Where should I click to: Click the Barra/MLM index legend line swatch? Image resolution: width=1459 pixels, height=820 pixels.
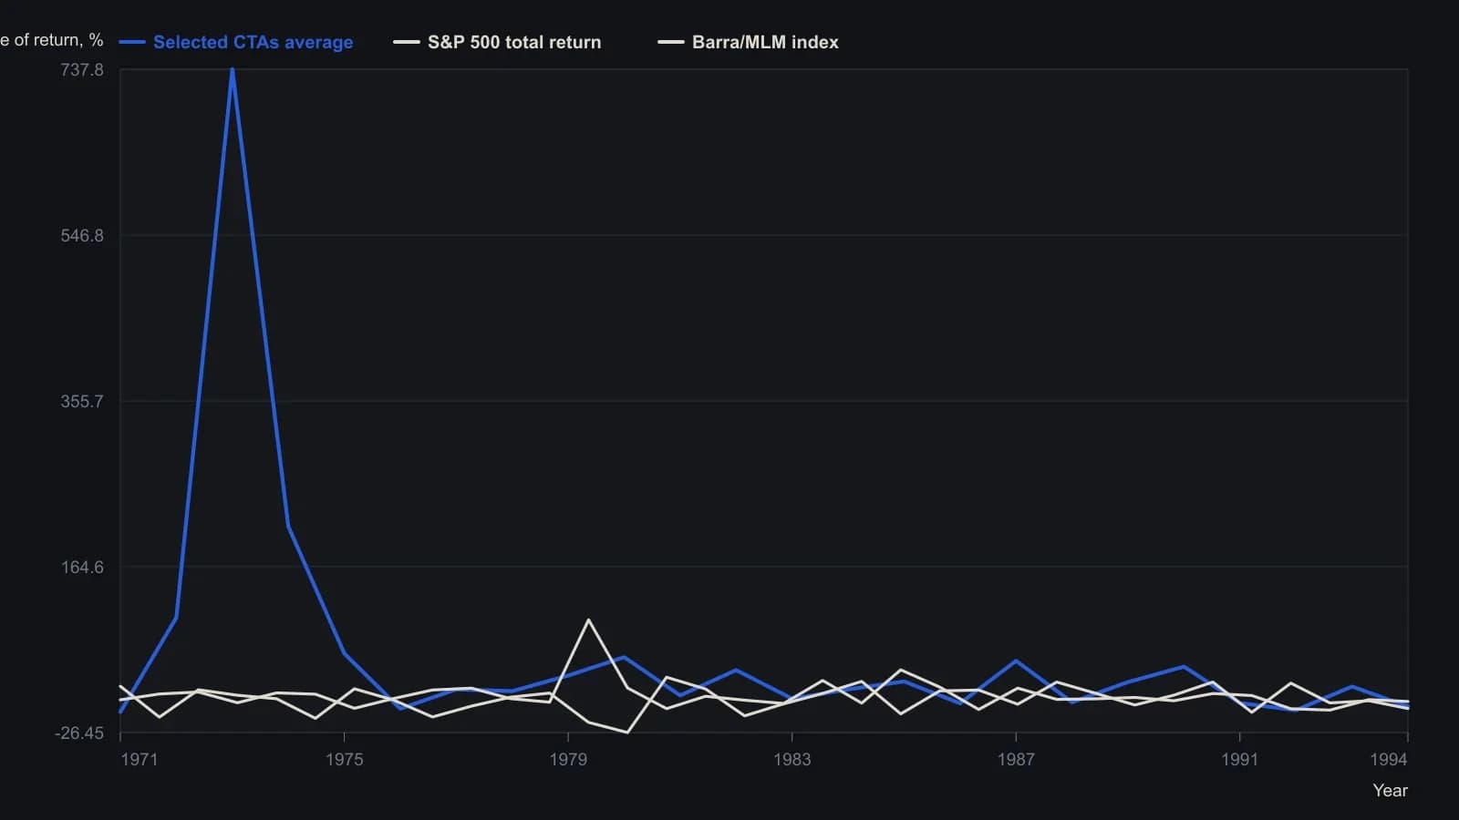[671, 42]
